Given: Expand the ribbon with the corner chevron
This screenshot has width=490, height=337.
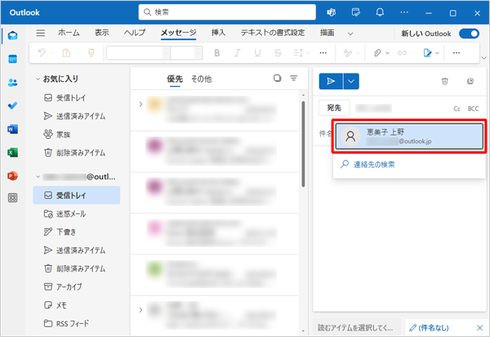Looking at the screenshot, I should [484, 58].
